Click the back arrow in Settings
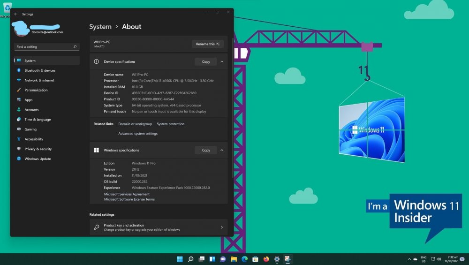 coord(16,14)
